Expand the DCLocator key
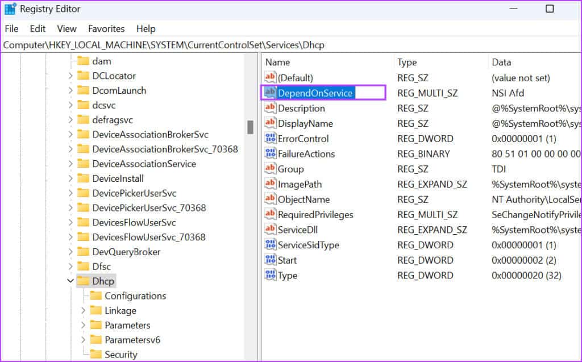Viewport: 582px width, 362px height. 70,76
